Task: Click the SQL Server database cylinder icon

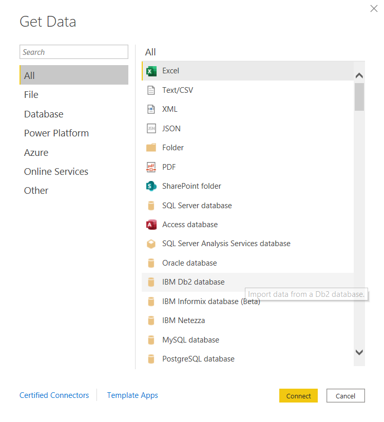Action: pyautogui.click(x=151, y=206)
